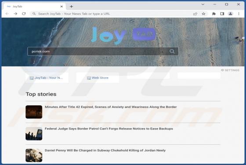Open Chrome's three-dot menu
246x165 pixels.
pos(239,14)
